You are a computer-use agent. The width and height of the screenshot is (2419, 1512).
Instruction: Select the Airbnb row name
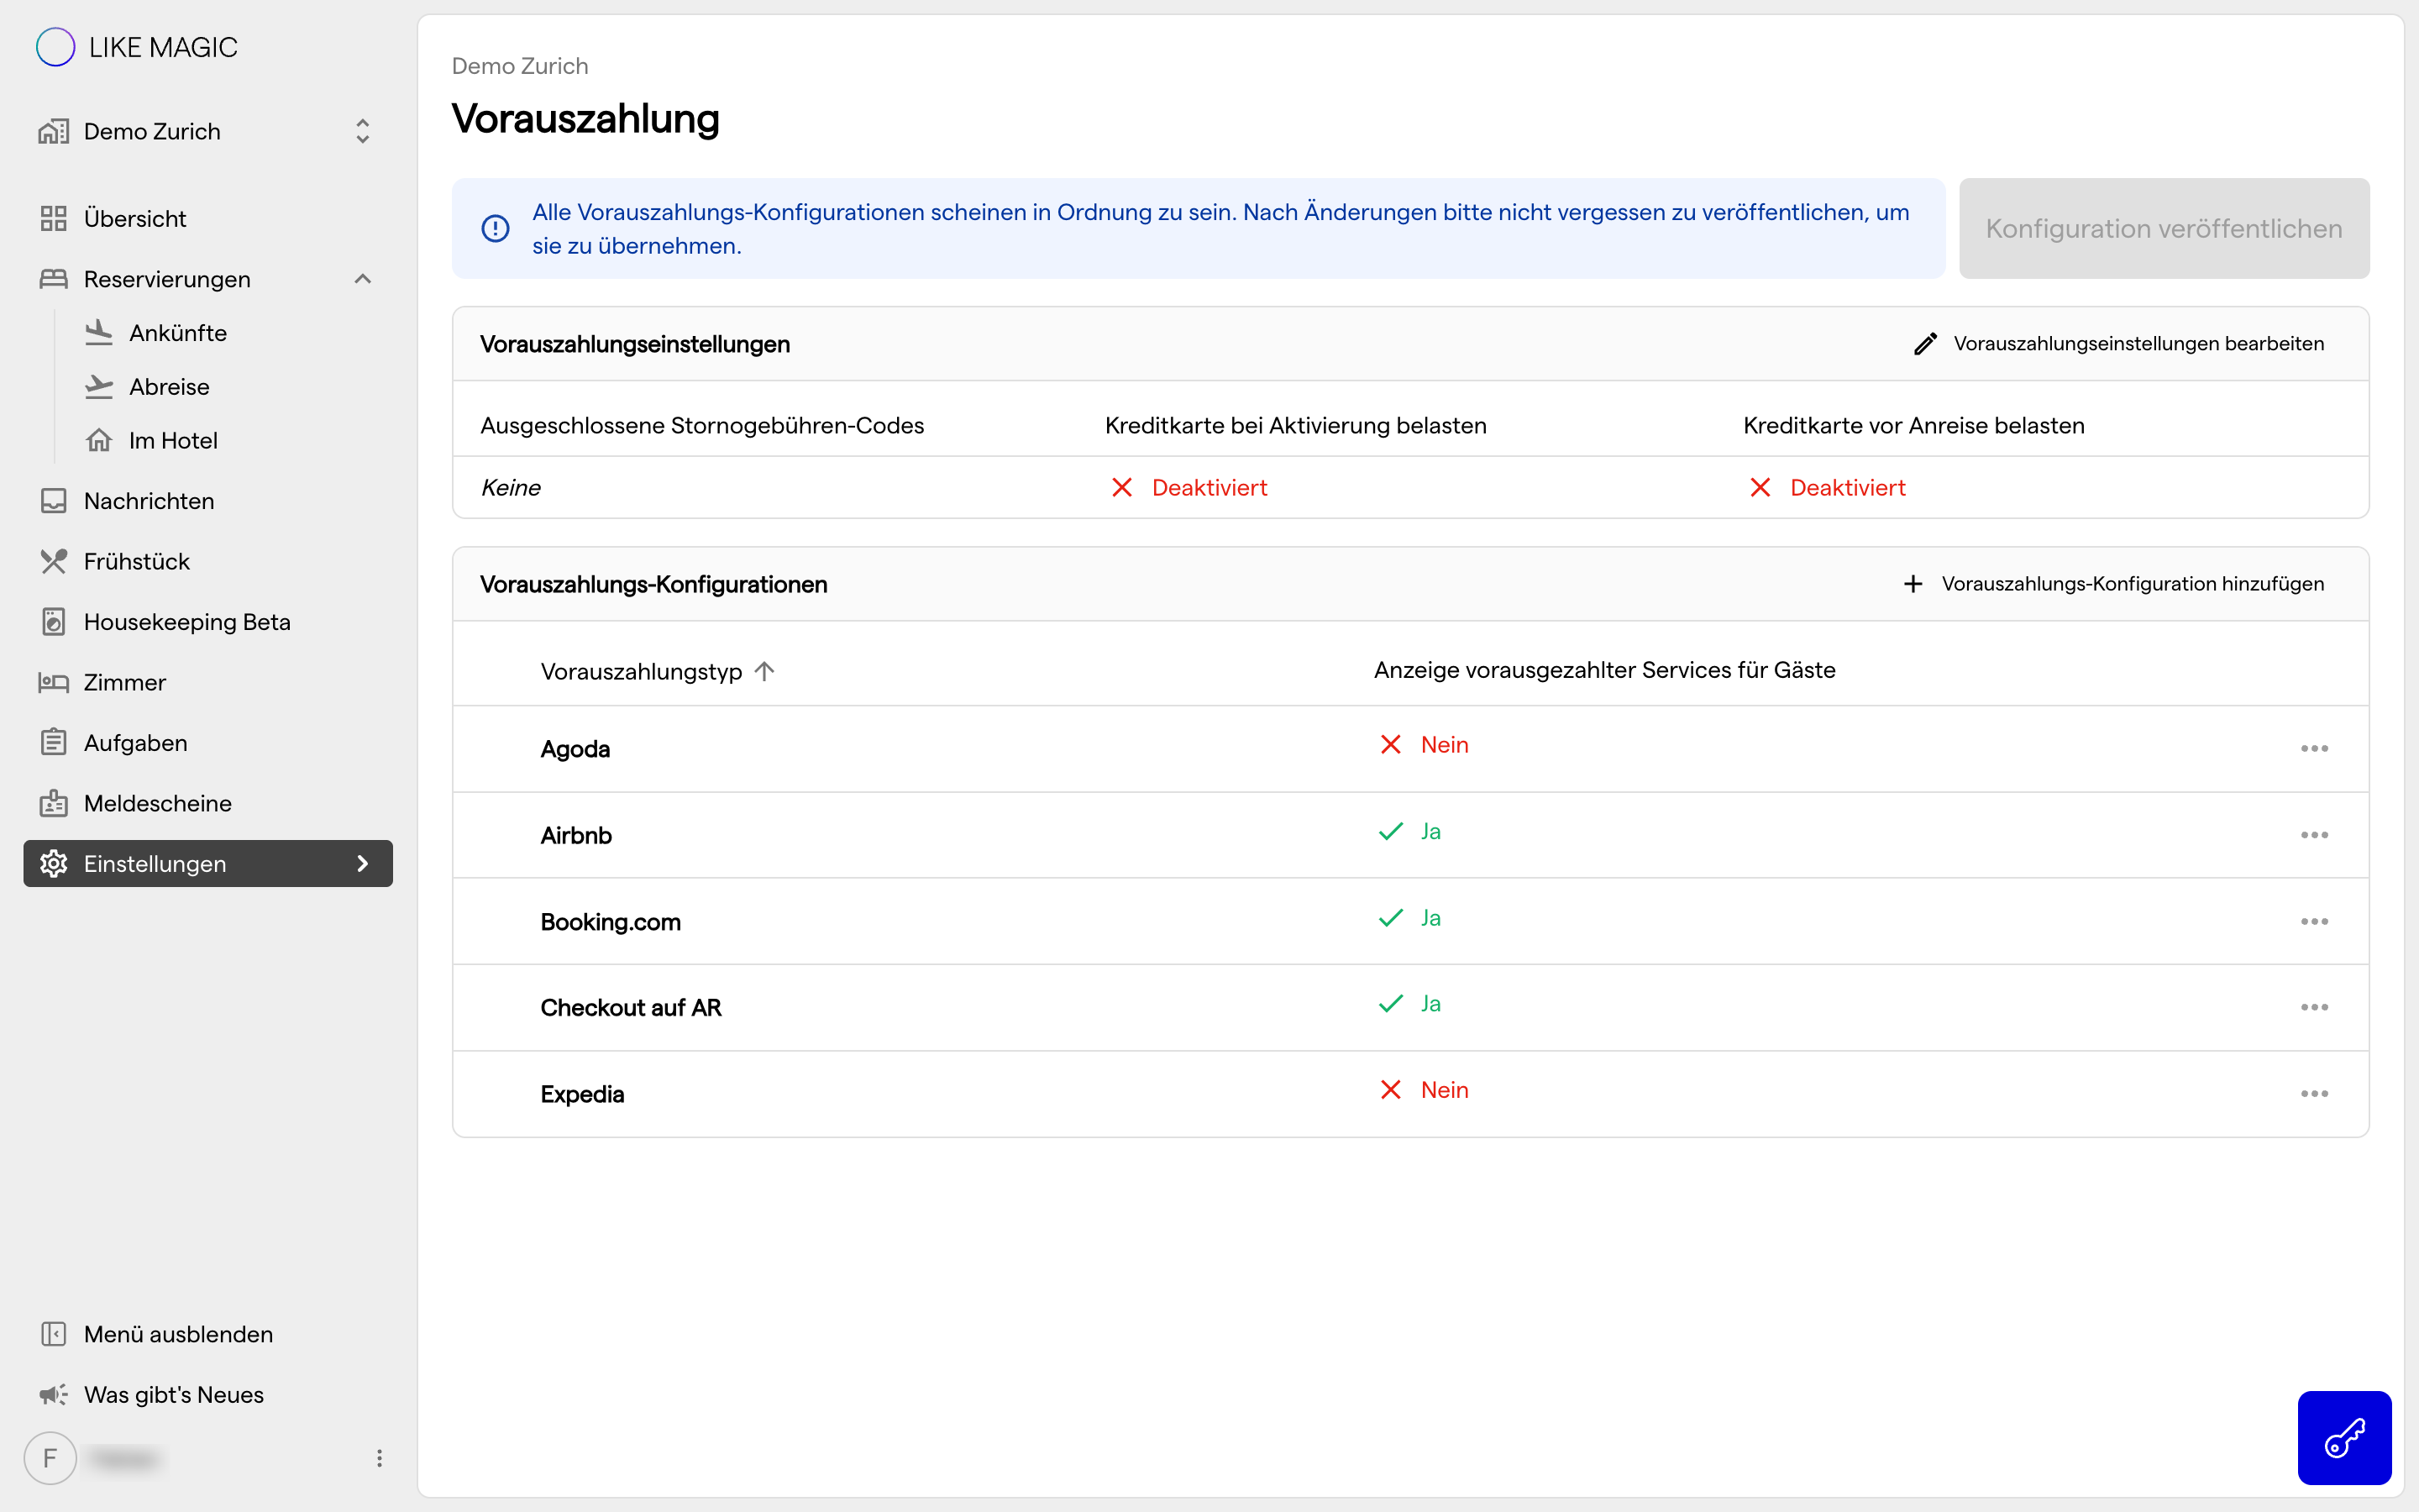click(x=575, y=835)
